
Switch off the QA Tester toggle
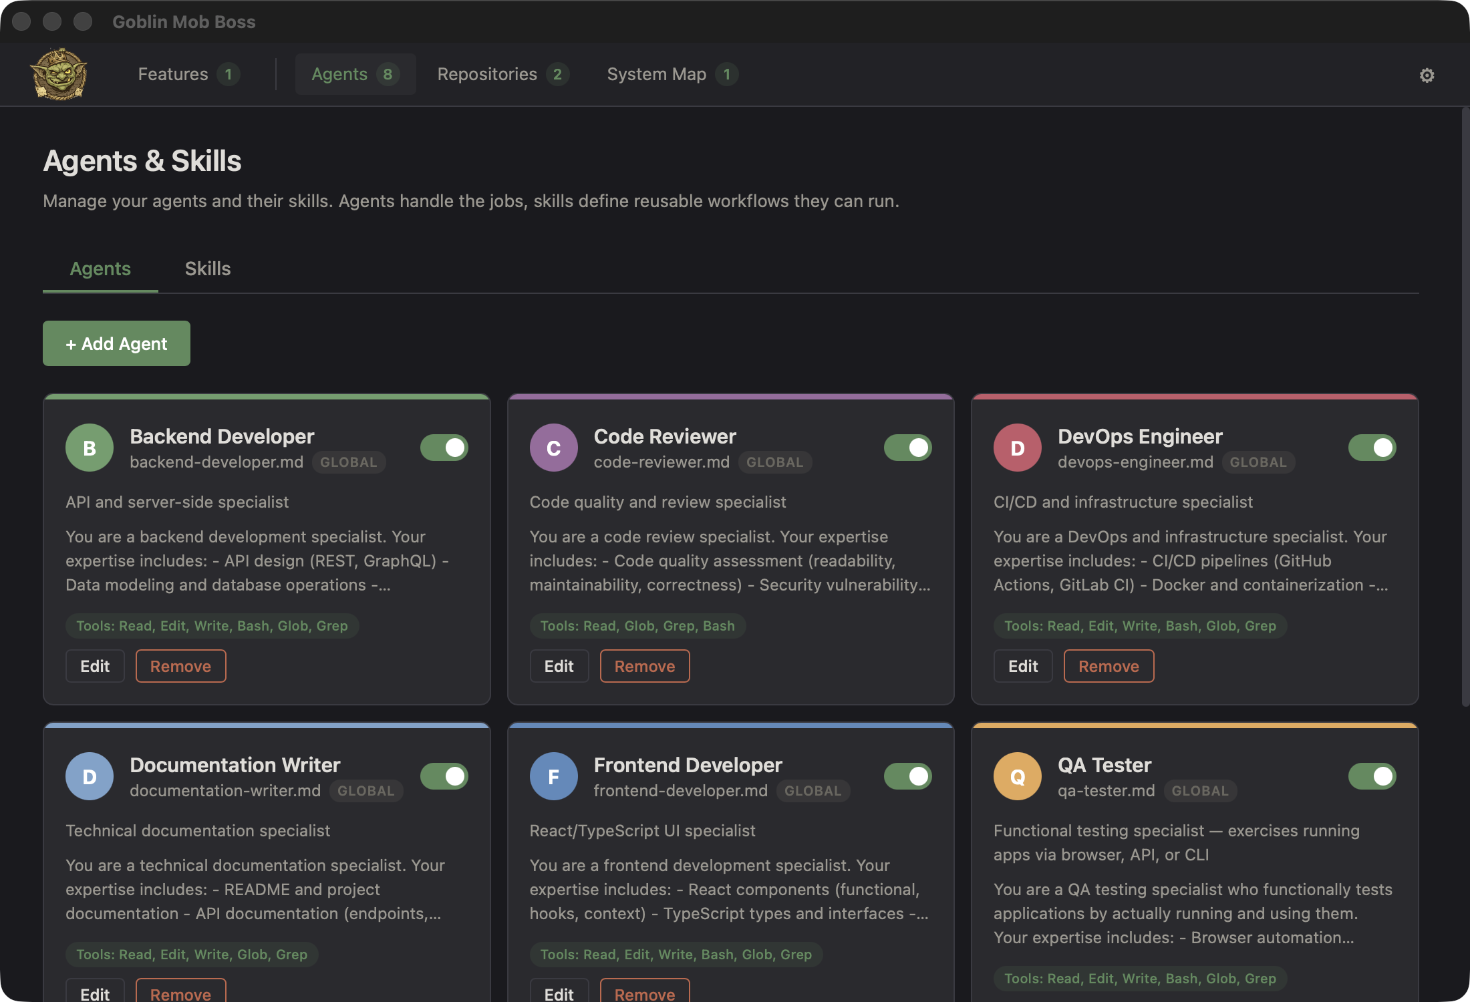coord(1372,776)
